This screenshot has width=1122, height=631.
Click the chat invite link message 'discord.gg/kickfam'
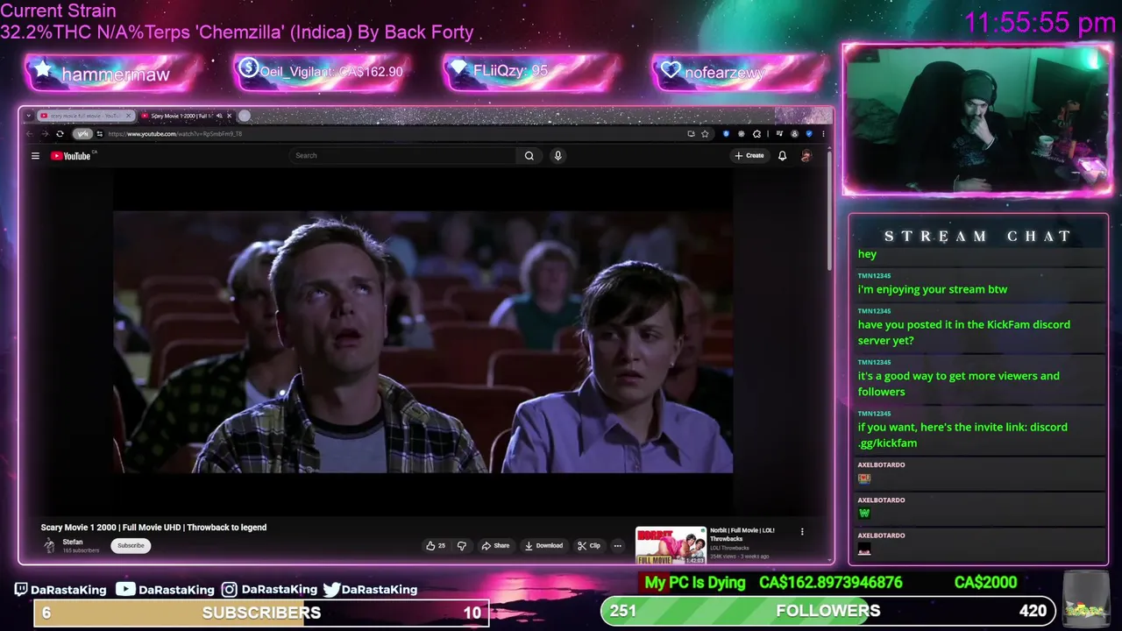962,435
